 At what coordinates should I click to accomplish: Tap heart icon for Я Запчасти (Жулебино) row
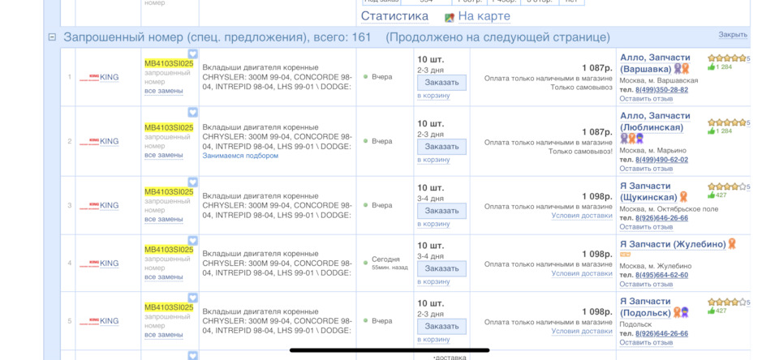point(193,240)
